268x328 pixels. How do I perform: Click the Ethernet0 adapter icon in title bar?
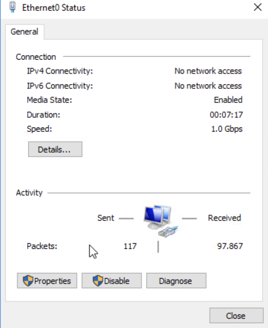[x=12, y=7]
